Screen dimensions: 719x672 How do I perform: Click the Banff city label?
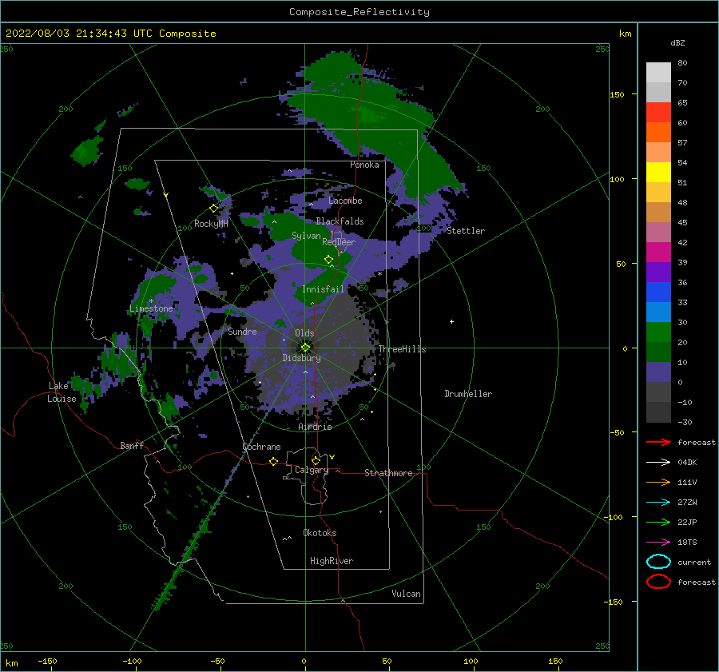132,445
